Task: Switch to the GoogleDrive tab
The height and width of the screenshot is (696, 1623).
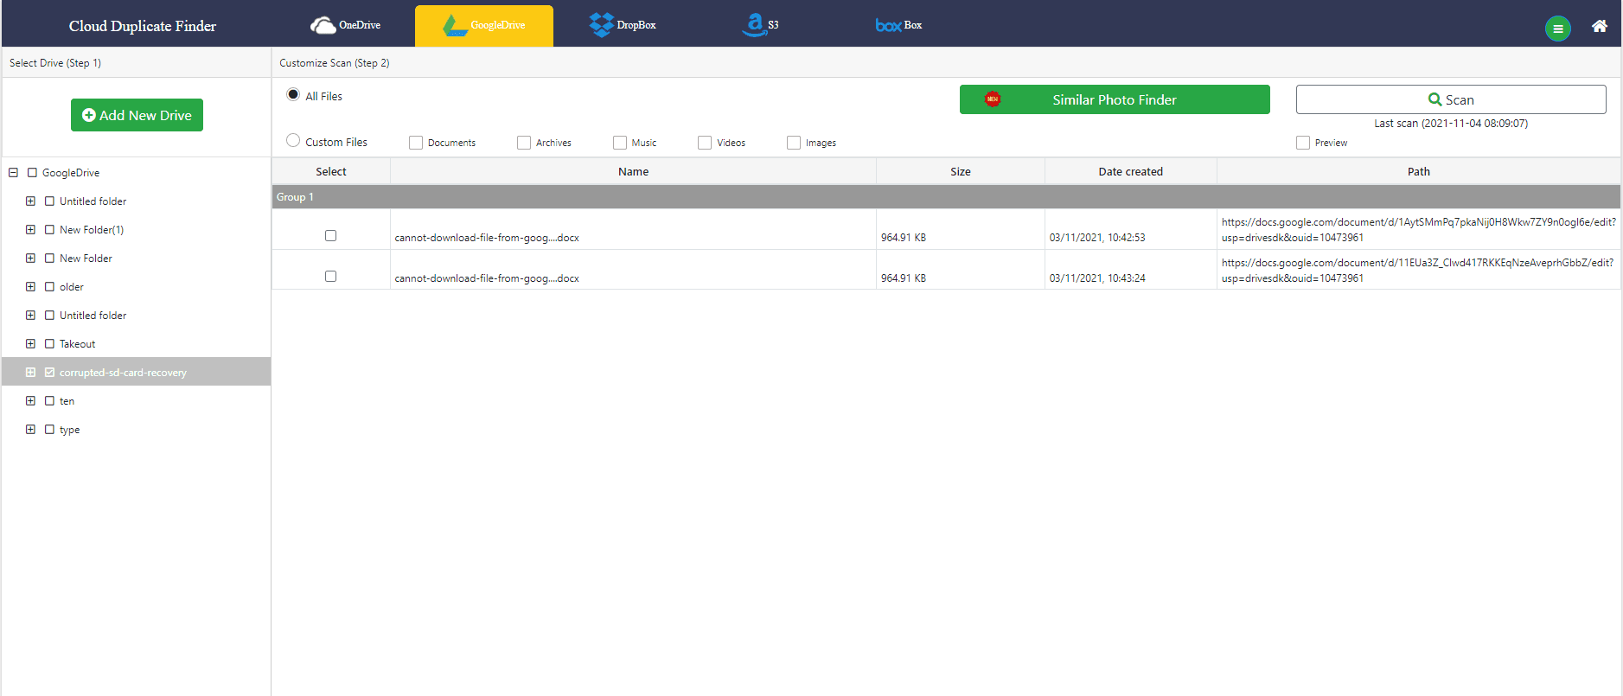Action: tap(484, 26)
